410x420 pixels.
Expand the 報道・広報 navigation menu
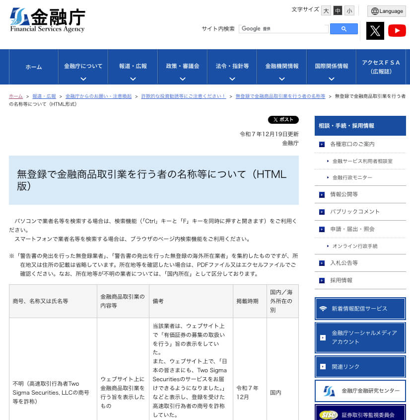[132, 67]
